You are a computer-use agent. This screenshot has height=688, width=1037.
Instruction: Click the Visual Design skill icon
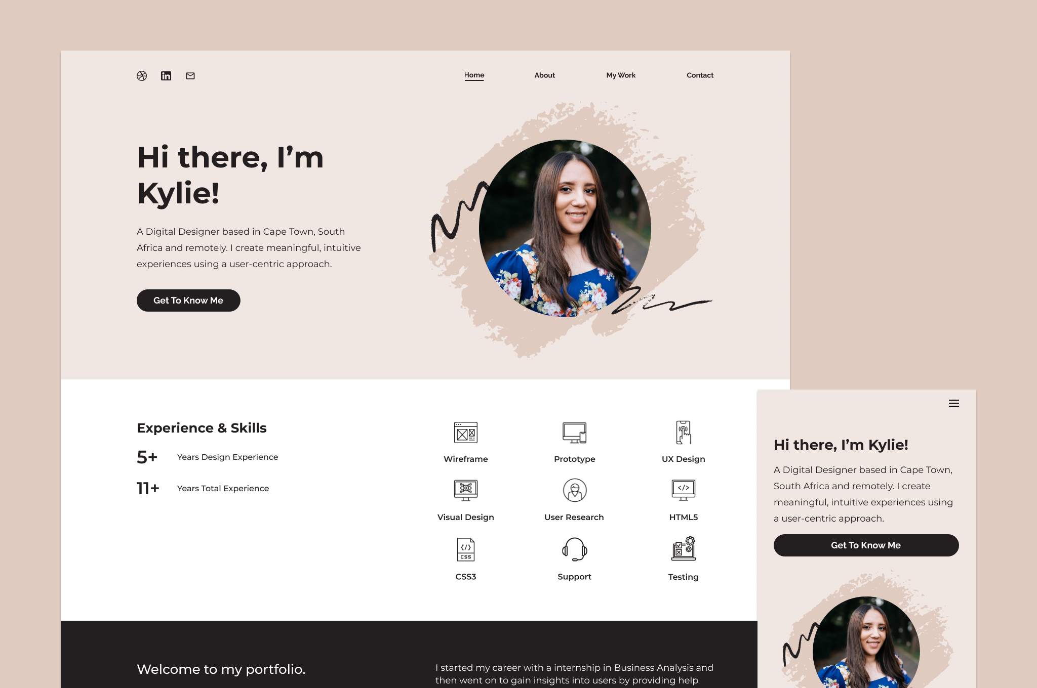[465, 489]
